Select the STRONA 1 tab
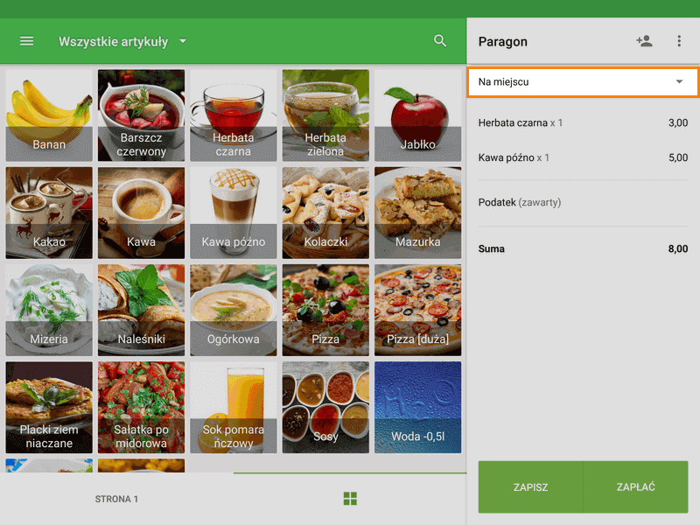 coord(116,499)
